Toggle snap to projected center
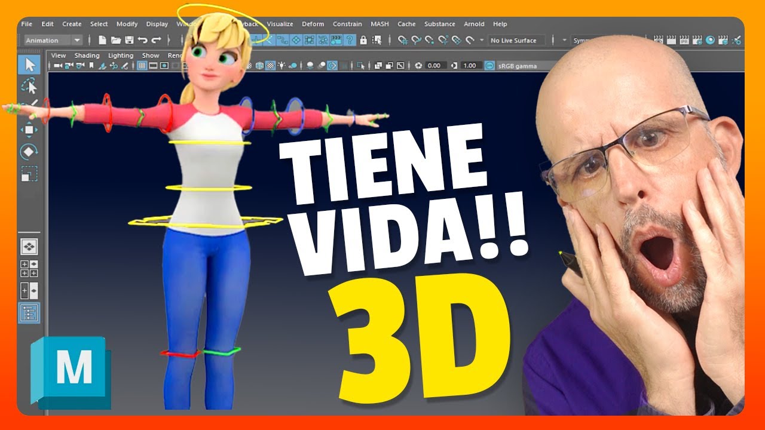765x430 pixels. pos(443,40)
